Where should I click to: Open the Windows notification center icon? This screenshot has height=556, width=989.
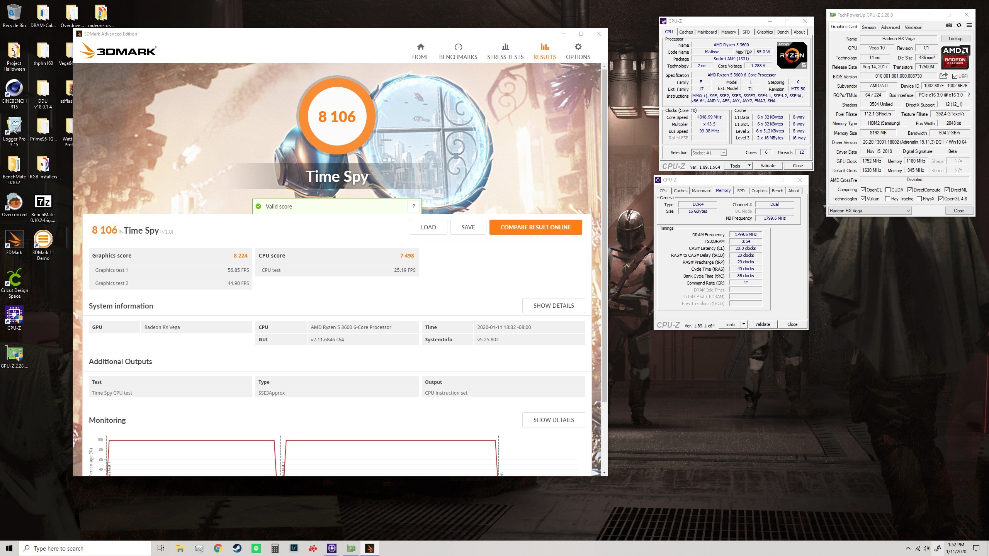976,548
